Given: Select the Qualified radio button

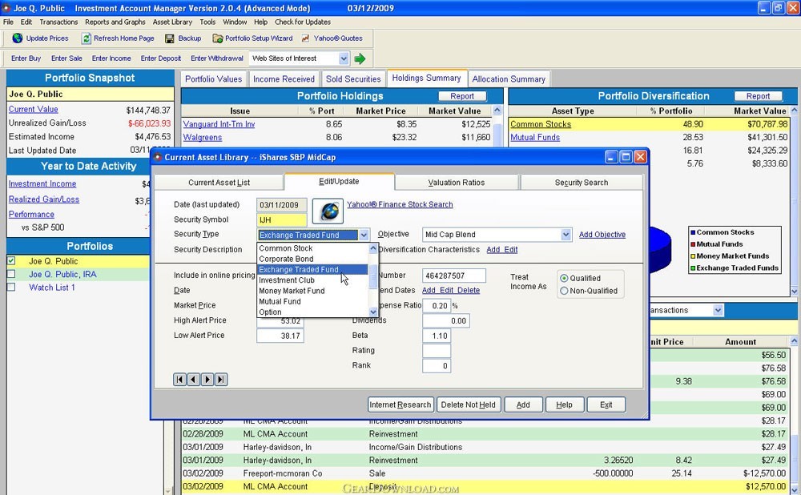Looking at the screenshot, I should (x=564, y=279).
